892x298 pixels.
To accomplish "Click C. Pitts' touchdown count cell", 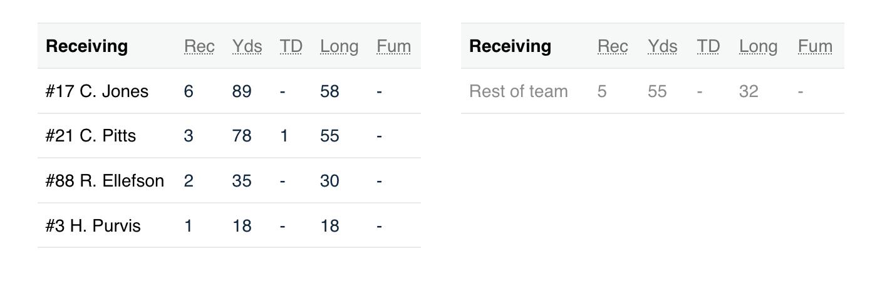I will pyautogui.click(x=284, y=136).
